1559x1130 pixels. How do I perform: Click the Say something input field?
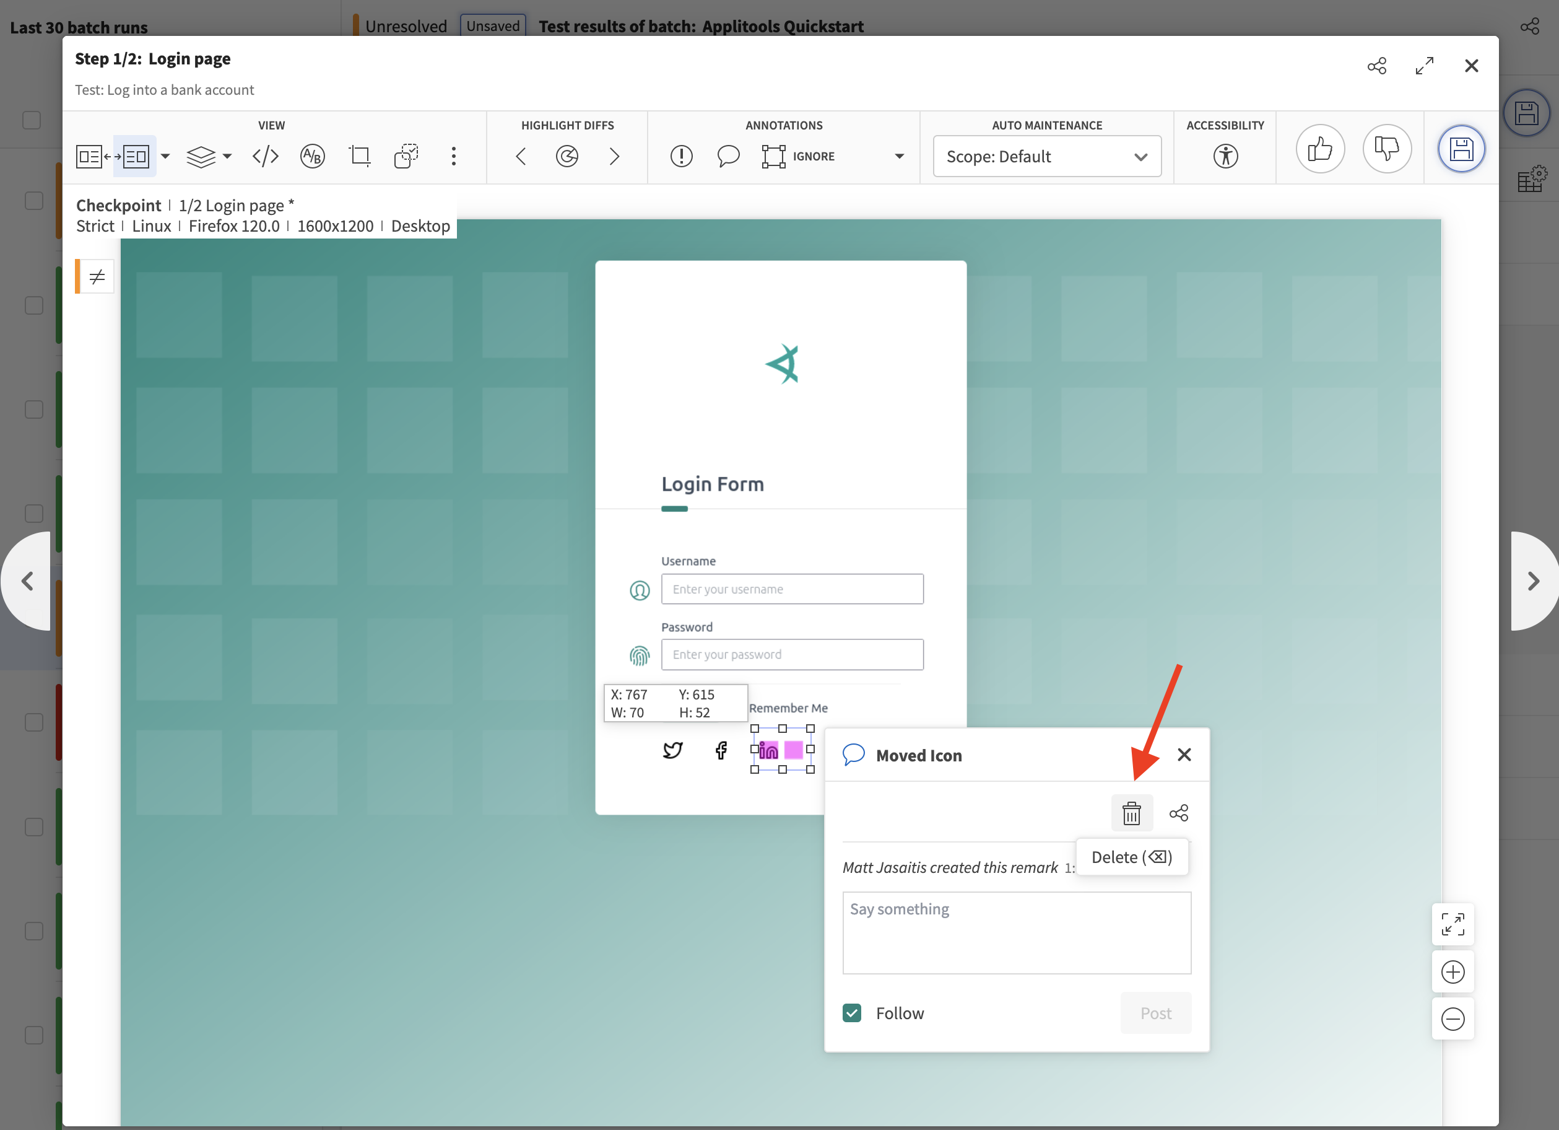coord(1015,932)
